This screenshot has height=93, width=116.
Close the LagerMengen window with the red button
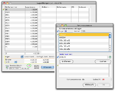tap(4, 3)
